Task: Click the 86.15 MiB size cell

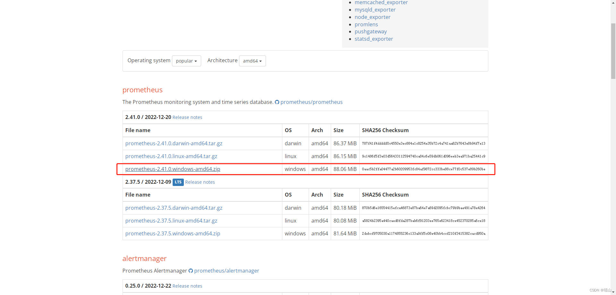Action: [x=345, y=156]
